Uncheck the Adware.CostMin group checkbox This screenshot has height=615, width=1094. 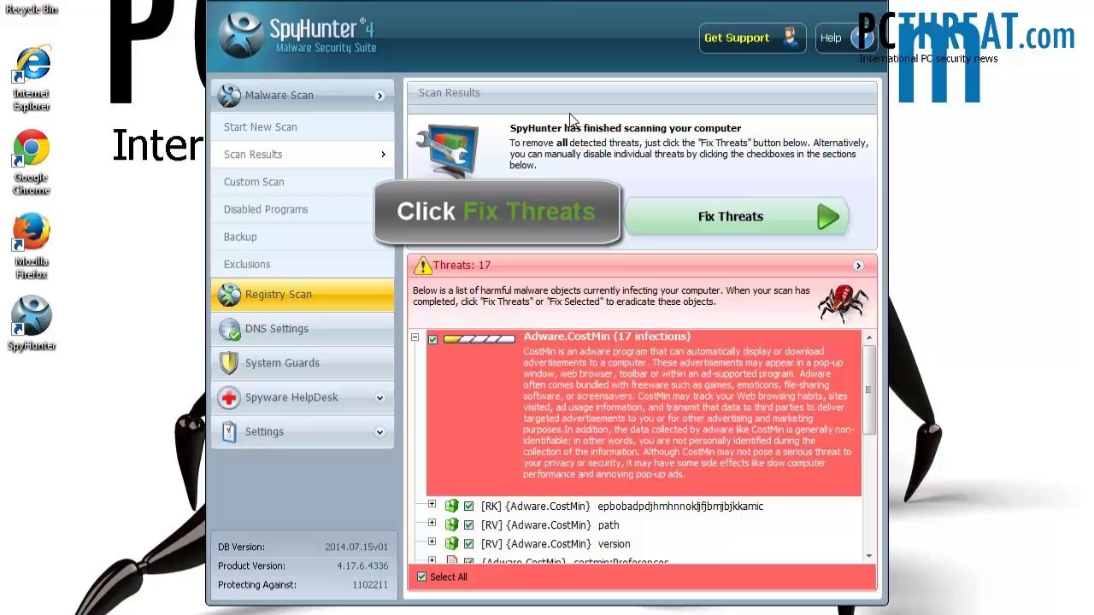(x=433, y=340)
